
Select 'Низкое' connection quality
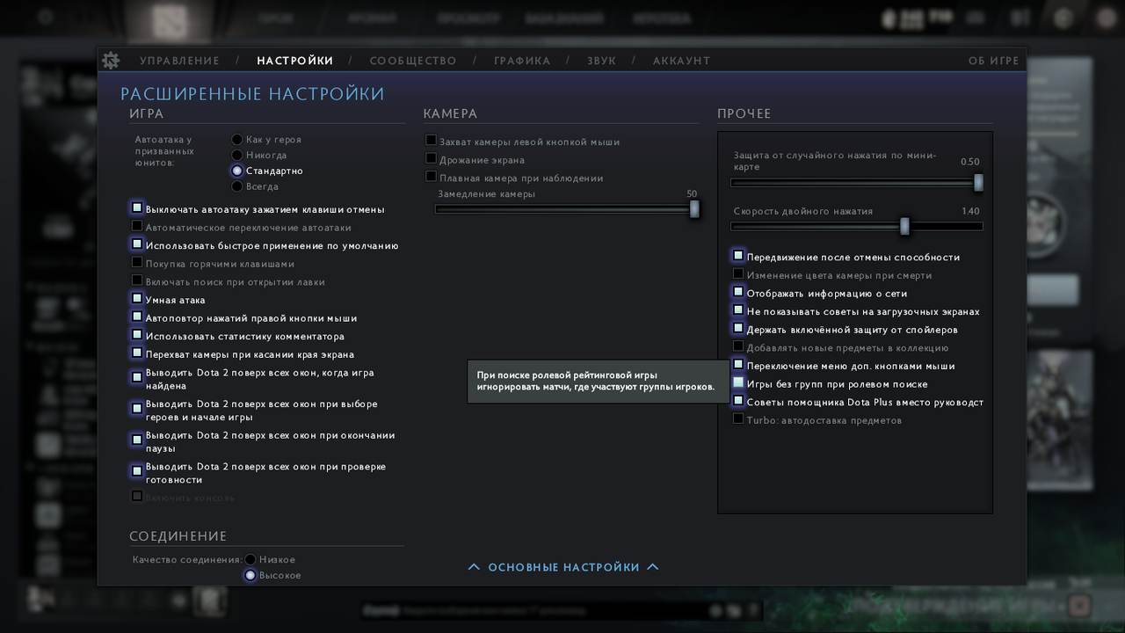(250, 560)
